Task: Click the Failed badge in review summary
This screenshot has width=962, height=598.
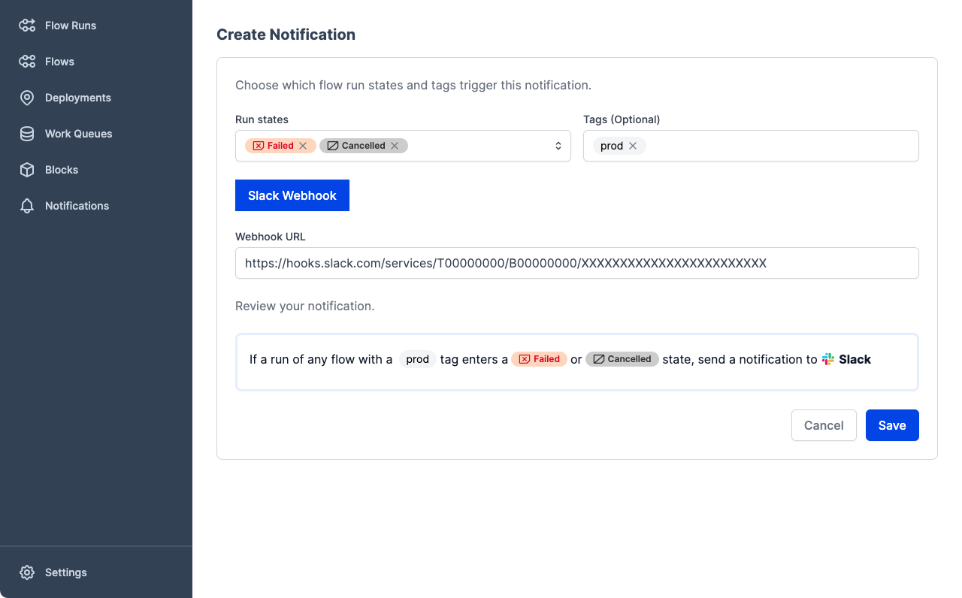Action: [539, 359]
